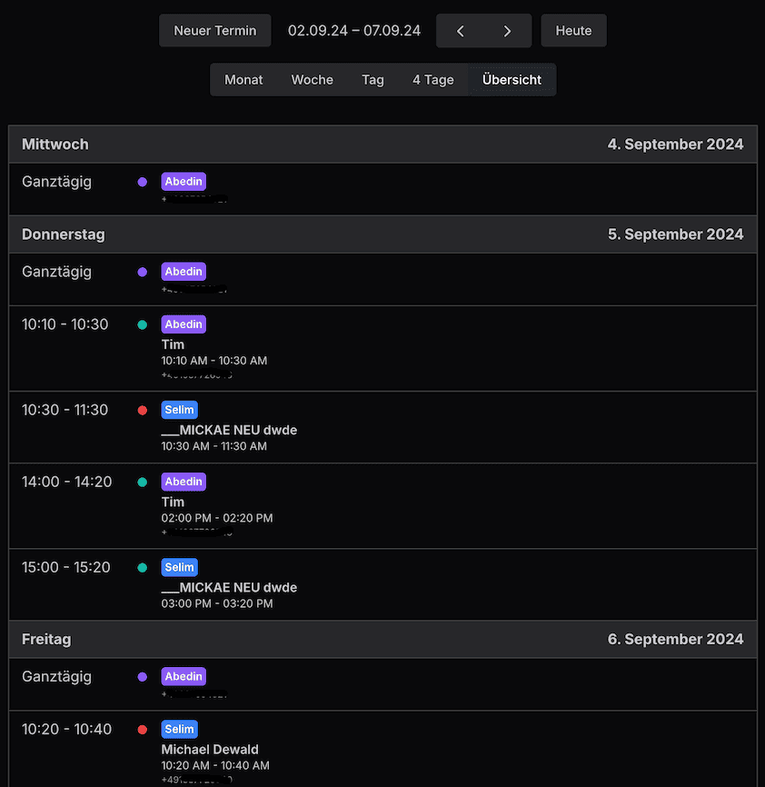Click the red dot at 10:30 - 11:30
This screenshot has width=765, height=787.
pos(142,410)
